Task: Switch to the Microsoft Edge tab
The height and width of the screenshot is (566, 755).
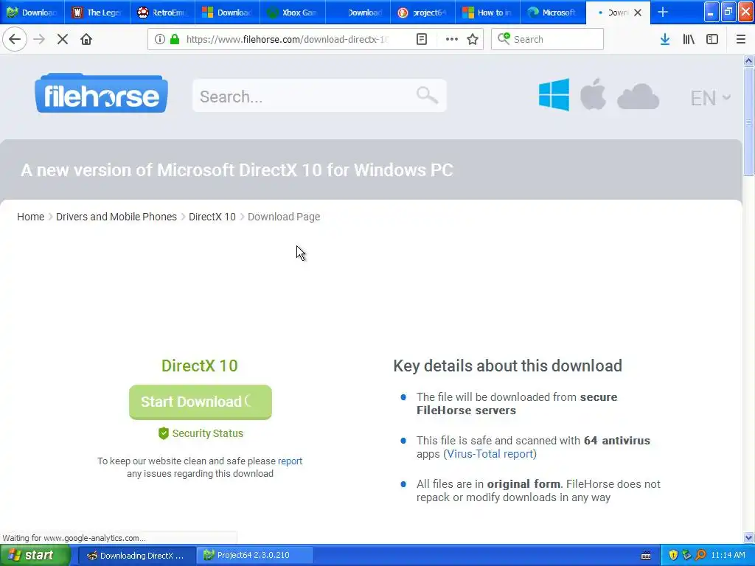Action: pos(553,13)
